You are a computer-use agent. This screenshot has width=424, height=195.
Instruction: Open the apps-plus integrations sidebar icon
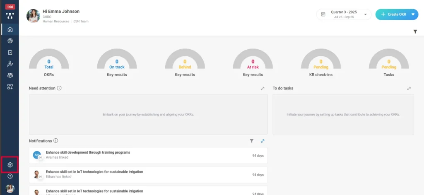coord(10,87)
